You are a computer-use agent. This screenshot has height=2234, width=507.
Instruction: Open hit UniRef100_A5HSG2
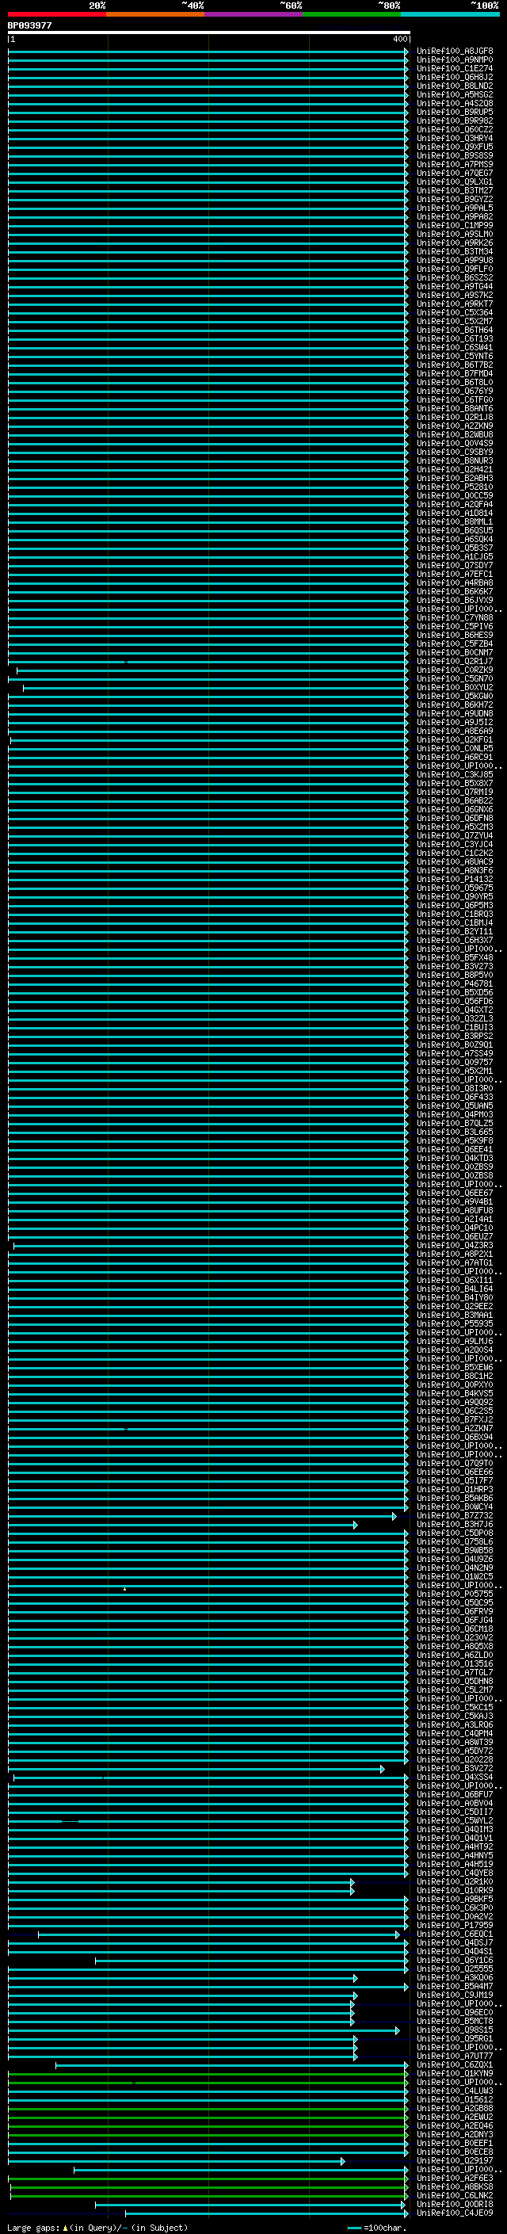click(455, 94)
